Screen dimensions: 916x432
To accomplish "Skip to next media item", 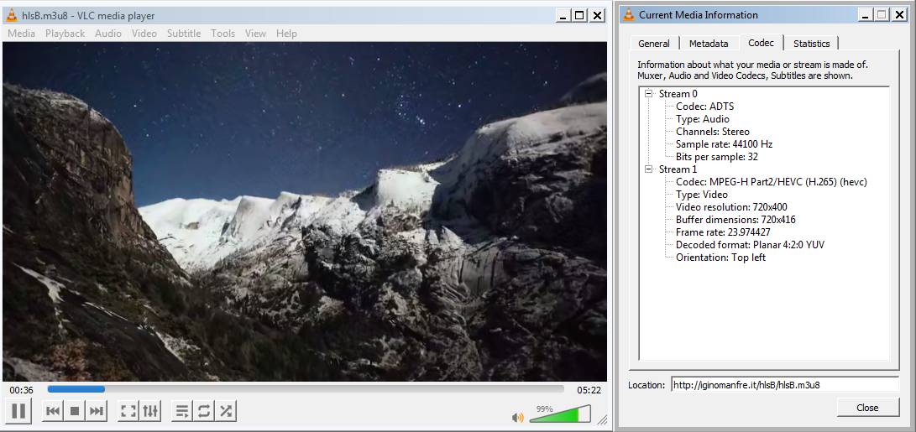I will click(x=97, y=412).
